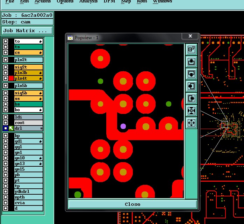Toggle the checkbox for layer cvia
Viewport: 244px width, 224px height.
click(x=6, y=203)
